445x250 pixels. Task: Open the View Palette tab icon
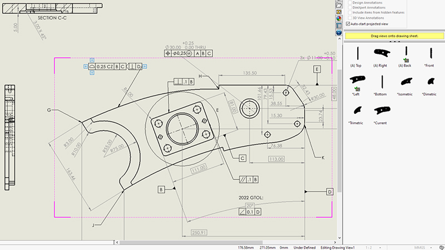pyautogui.click(x=339, y=11)
